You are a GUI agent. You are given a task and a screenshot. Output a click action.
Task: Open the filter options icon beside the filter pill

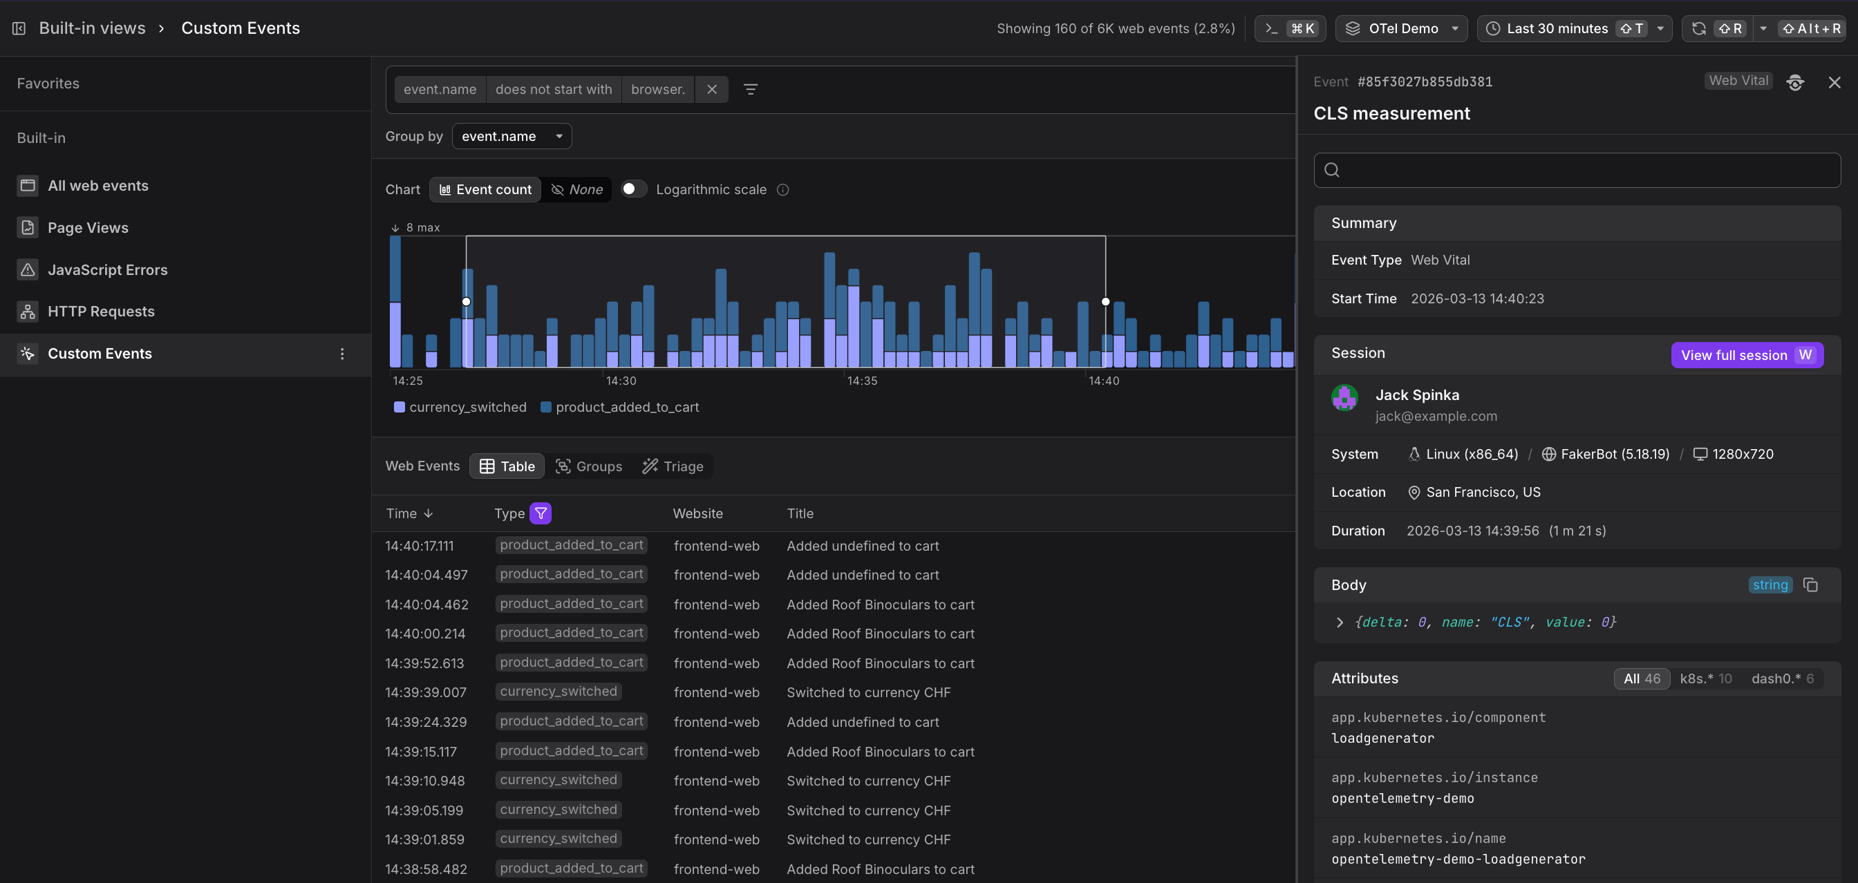click(x=750, y=88)
